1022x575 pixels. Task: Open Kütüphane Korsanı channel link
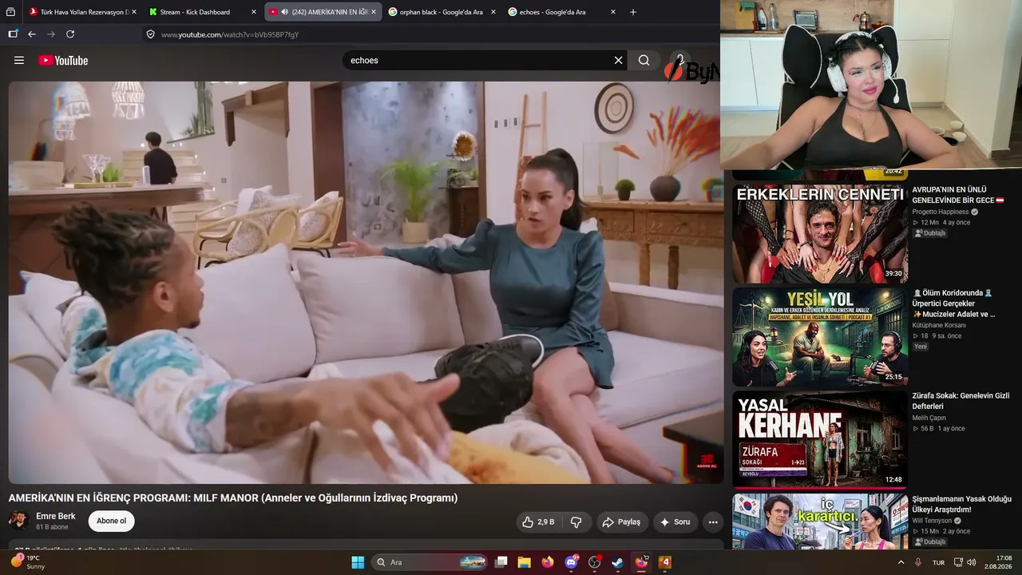point(939,325)
